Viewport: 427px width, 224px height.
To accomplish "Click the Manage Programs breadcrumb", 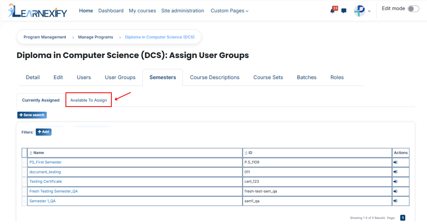I will click(95, 37).
